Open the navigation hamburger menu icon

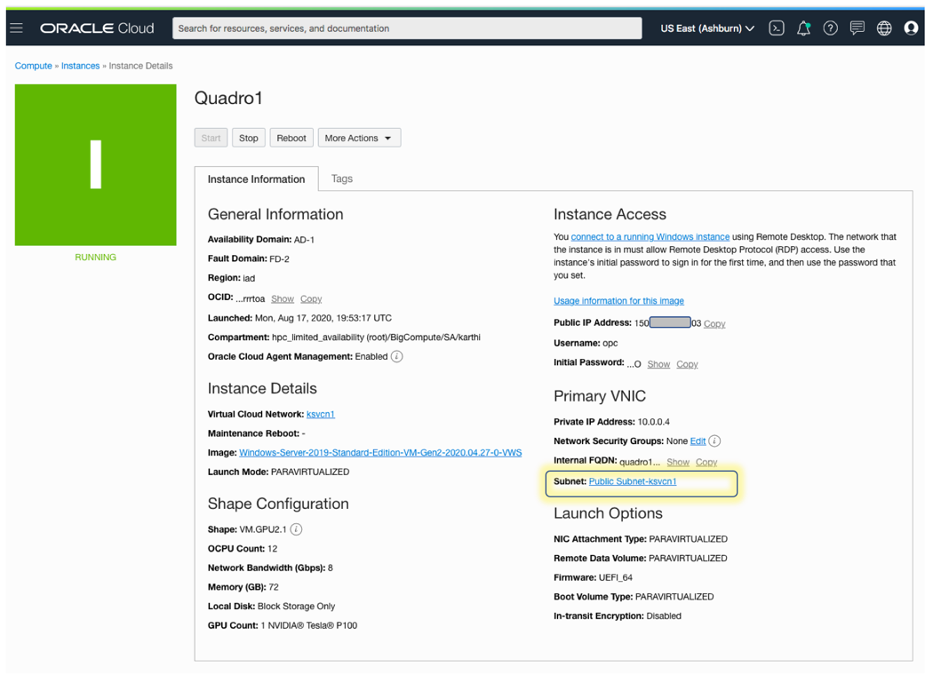pyautogui.click(x=16, y=28)
